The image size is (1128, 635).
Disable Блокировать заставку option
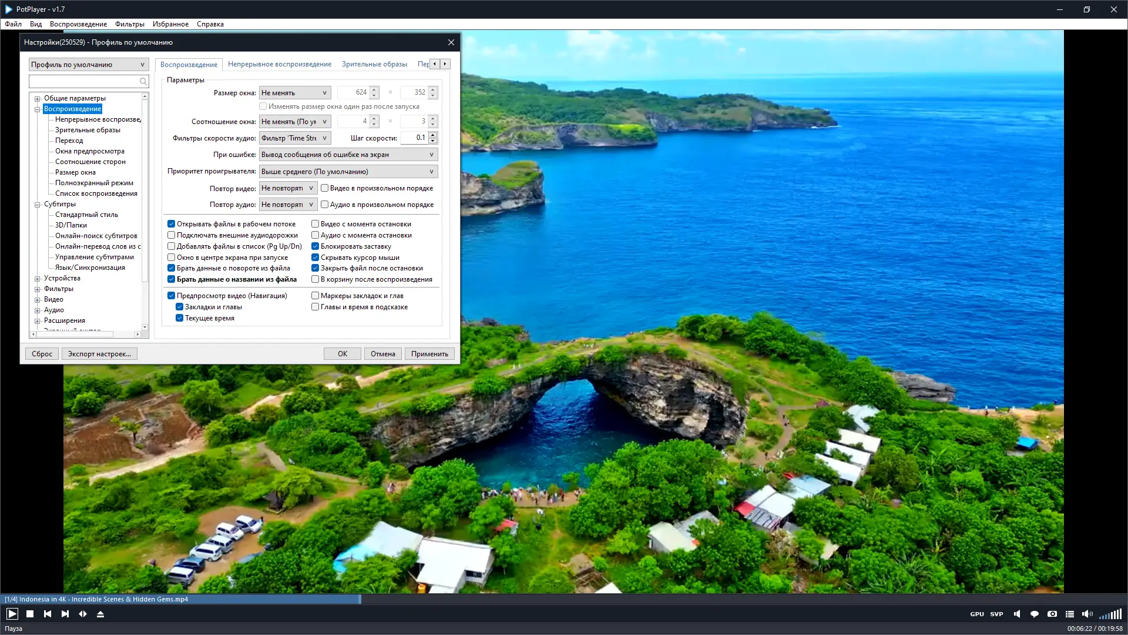point(315,246)
